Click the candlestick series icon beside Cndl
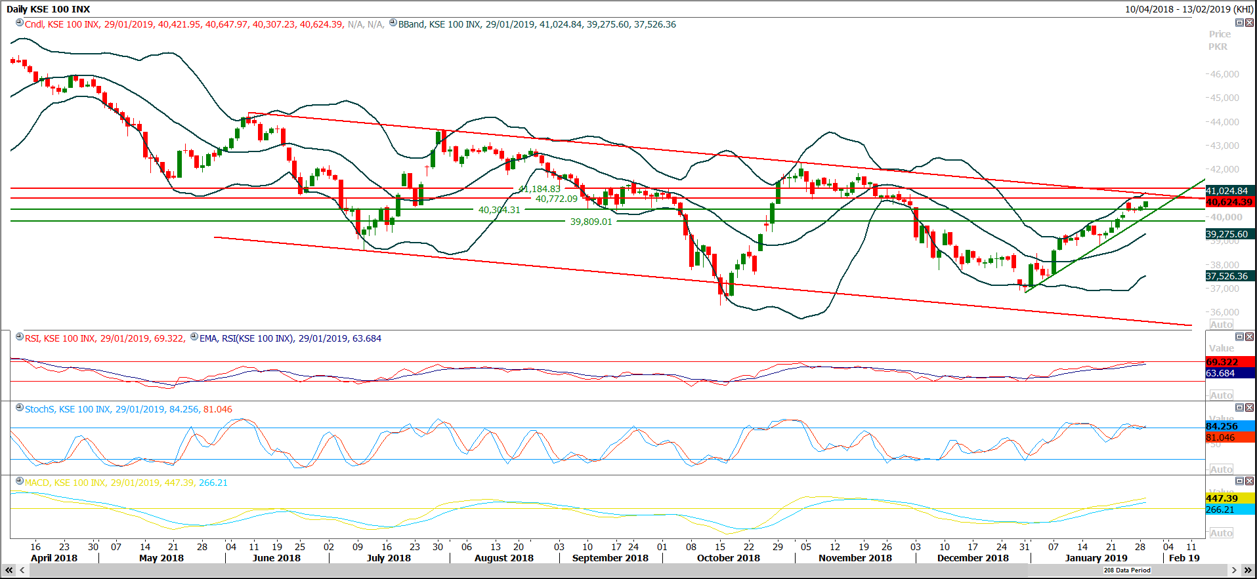 pos(20,23)
